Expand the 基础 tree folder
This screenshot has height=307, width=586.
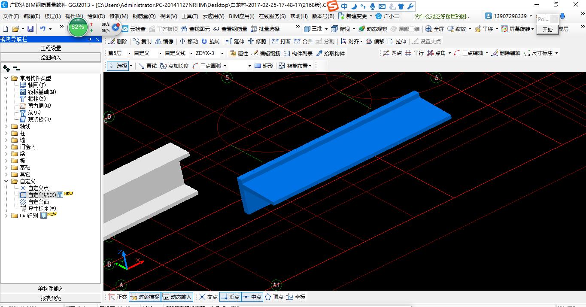coord(7,168)
